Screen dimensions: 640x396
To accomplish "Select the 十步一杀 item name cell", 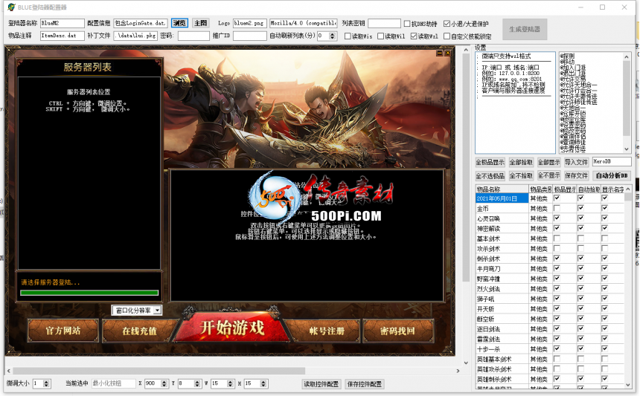I will click(502, 349).
